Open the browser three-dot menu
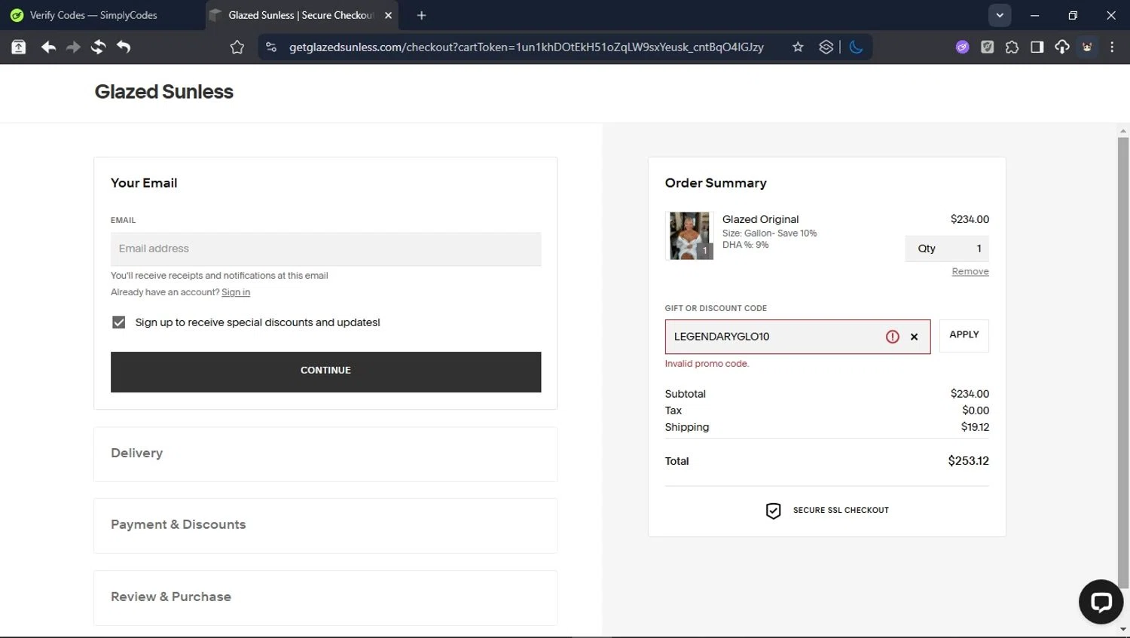This screenshot has width=1130, height=638. coord(1112,47)
